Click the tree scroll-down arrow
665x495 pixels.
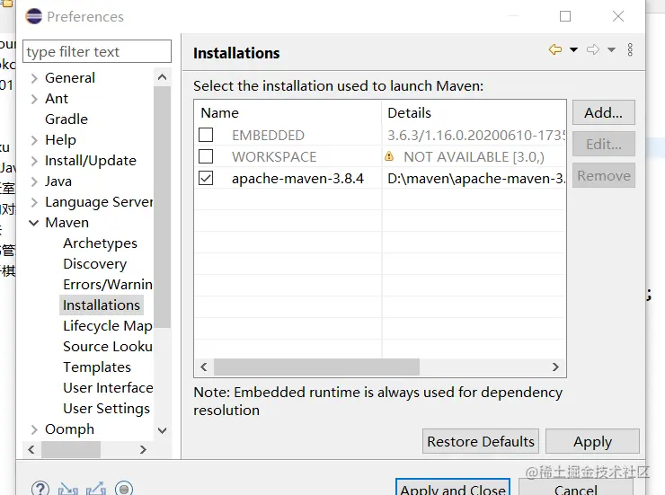tap(162, 430)
